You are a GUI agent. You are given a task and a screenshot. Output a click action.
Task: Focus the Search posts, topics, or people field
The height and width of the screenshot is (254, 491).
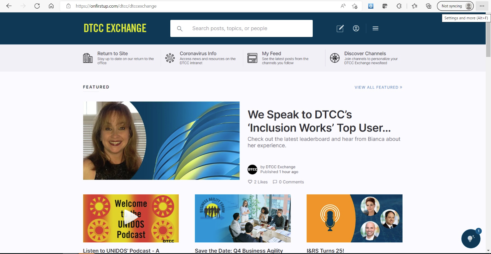coord(242,28)
